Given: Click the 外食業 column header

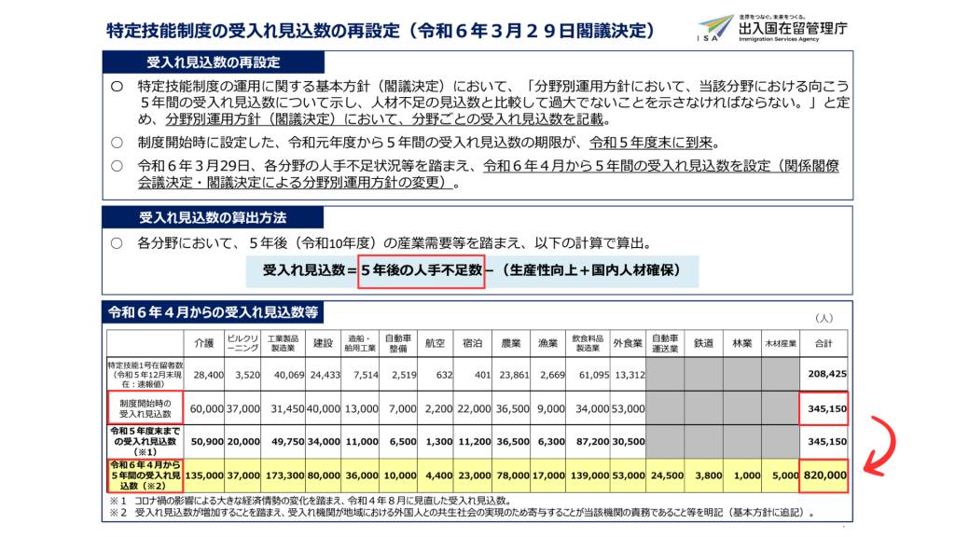Looking at the screenshot, I should 627,343.
